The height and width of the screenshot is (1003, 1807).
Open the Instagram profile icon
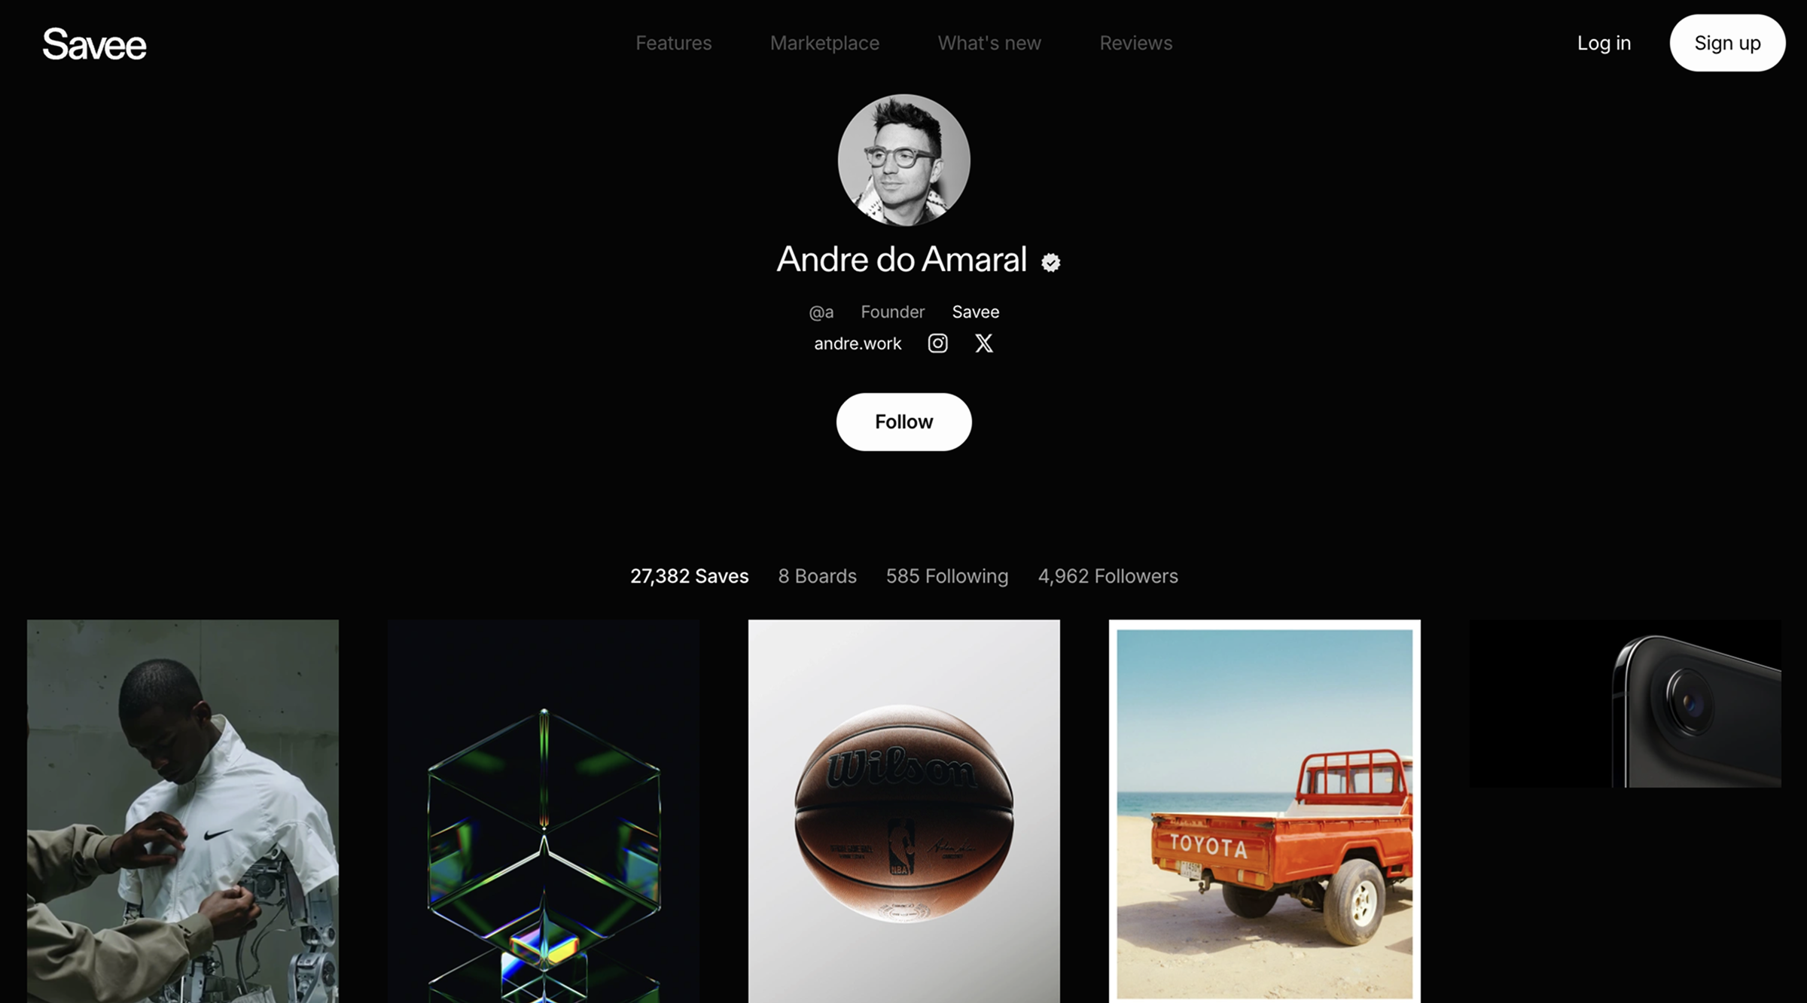(937, 343)
